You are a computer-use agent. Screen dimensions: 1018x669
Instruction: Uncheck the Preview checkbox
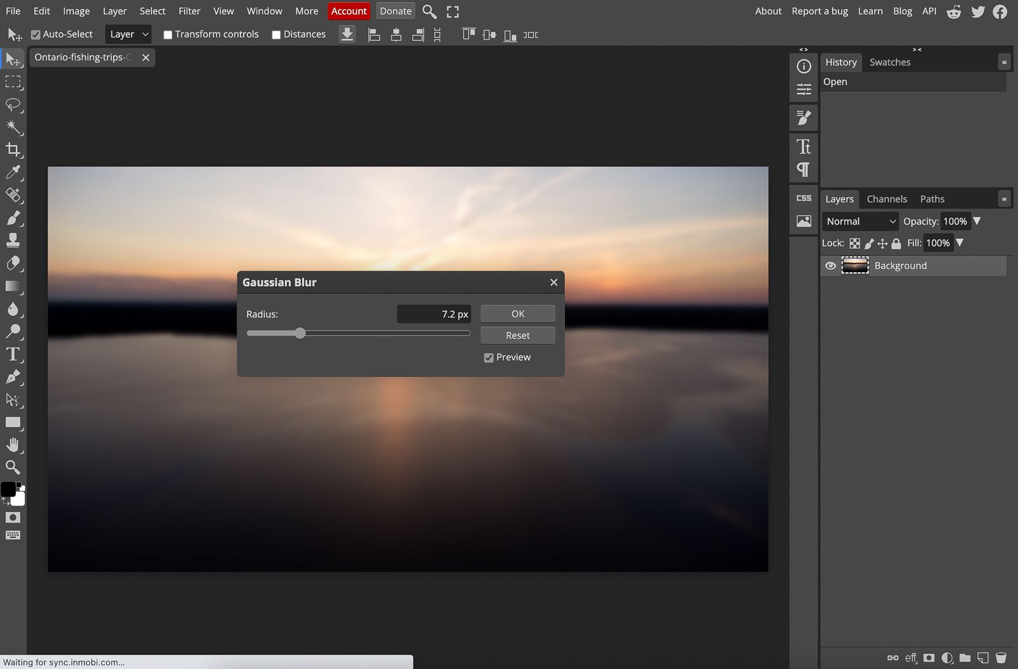pyautogui.click(x=489, y=357)
